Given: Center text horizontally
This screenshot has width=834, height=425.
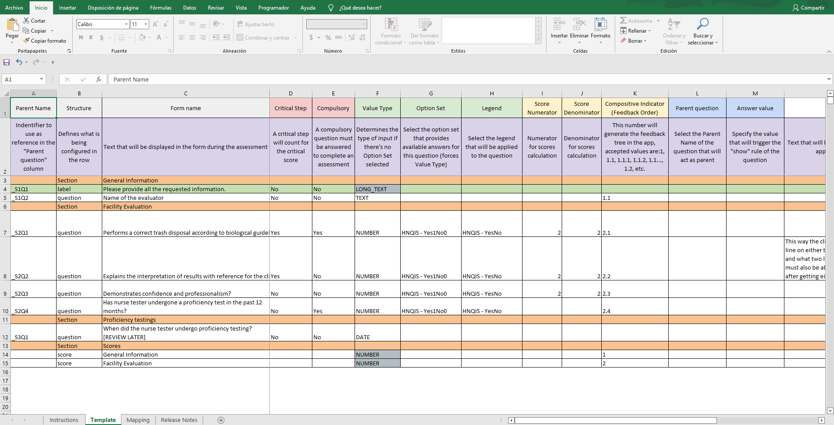Looking at the screenshot, I should point(192,37).
